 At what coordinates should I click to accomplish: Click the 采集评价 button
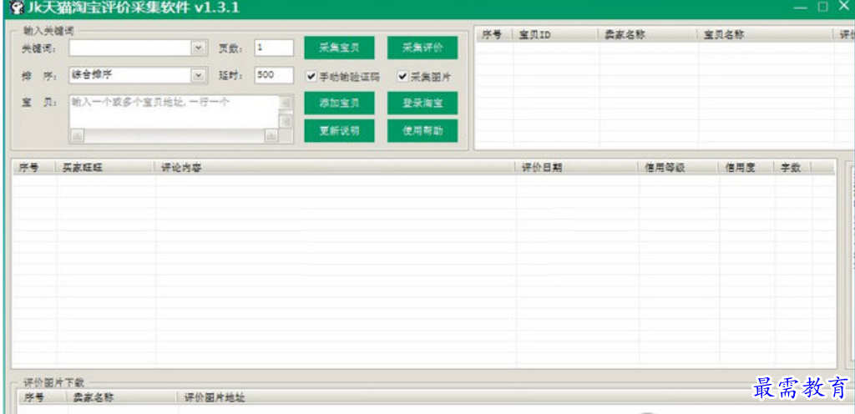(422, 48)
